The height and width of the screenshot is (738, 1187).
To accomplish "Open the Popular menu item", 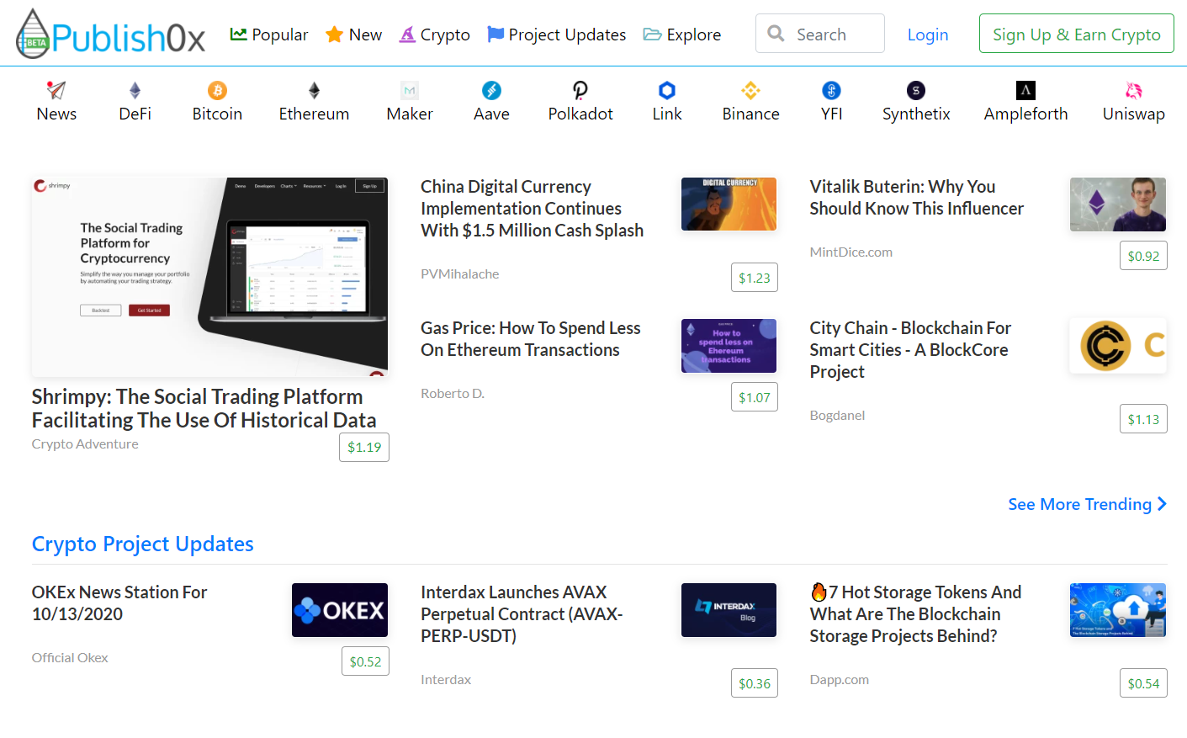I will click(x=269, y=35).
